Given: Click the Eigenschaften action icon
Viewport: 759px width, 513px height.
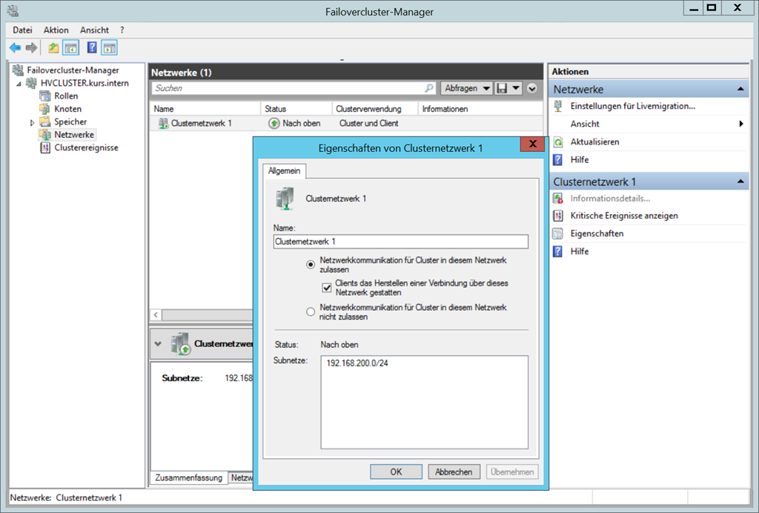Looking at the screenshot, I should click(558, 234).
